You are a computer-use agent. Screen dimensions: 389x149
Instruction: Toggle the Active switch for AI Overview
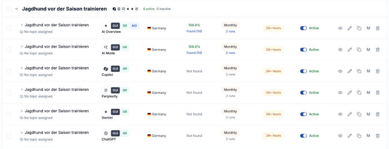pos(304,28)
